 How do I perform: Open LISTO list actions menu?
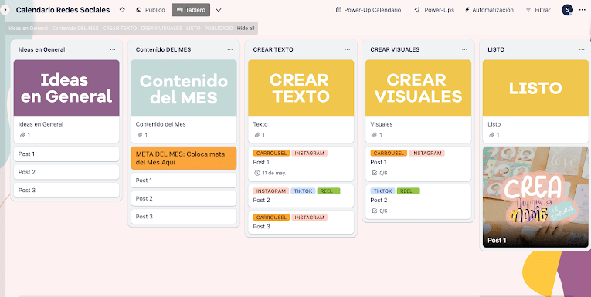(x=582, y=49)
